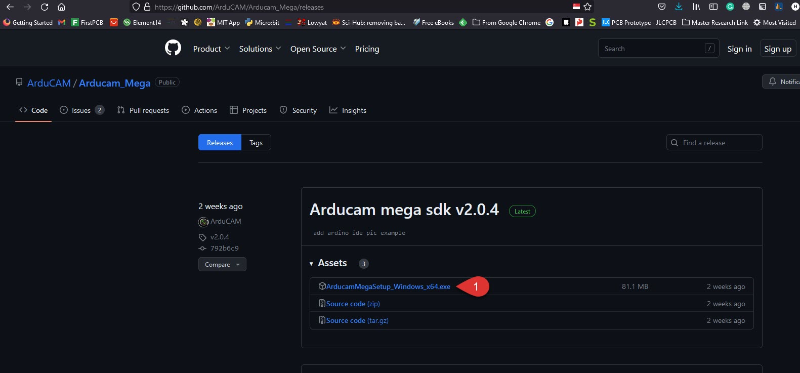Focus the Find a release field
Viewport: 800px width, 373px height.
[x=719, y=143]
